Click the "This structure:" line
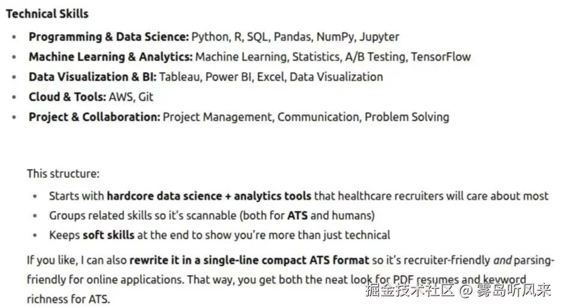The height and width of the screenshot is (308, 561). [63, 174]
